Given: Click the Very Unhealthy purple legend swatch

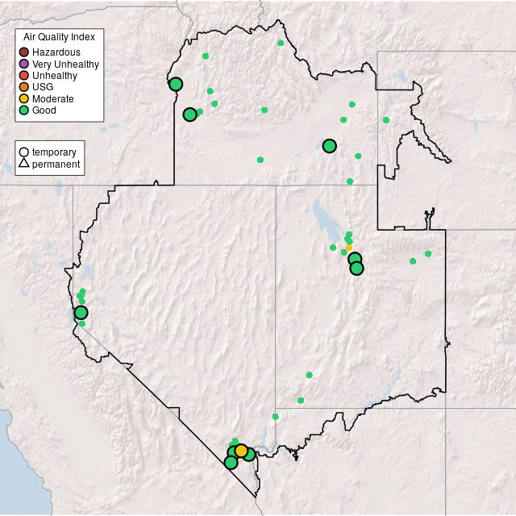Looking at the screenshot, I should [x=24, y=64].
